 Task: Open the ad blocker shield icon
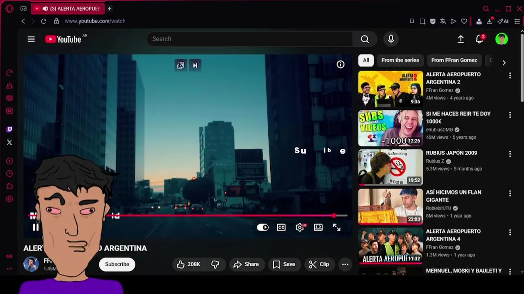coord(433,21)
